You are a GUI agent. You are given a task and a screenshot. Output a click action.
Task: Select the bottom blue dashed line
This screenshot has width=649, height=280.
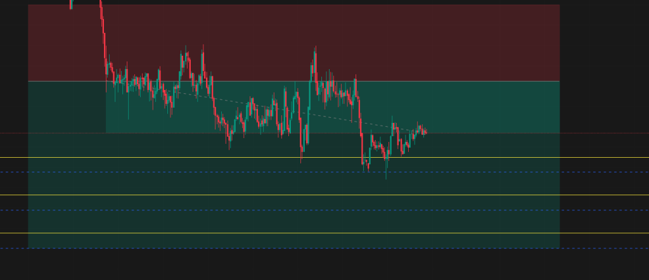[324, 248]
